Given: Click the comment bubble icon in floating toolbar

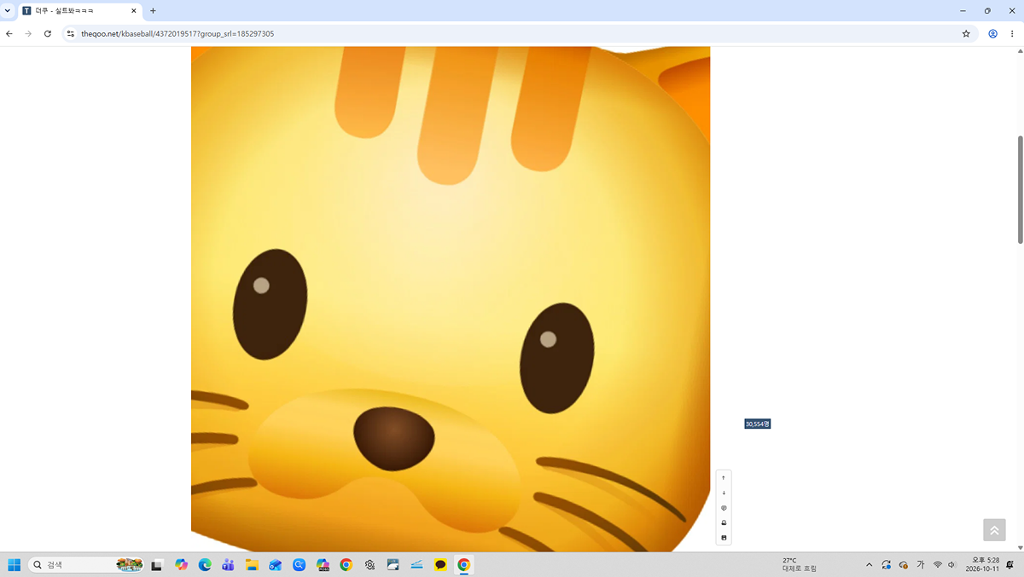Looking at the screenshot, I should coord(724,508).
